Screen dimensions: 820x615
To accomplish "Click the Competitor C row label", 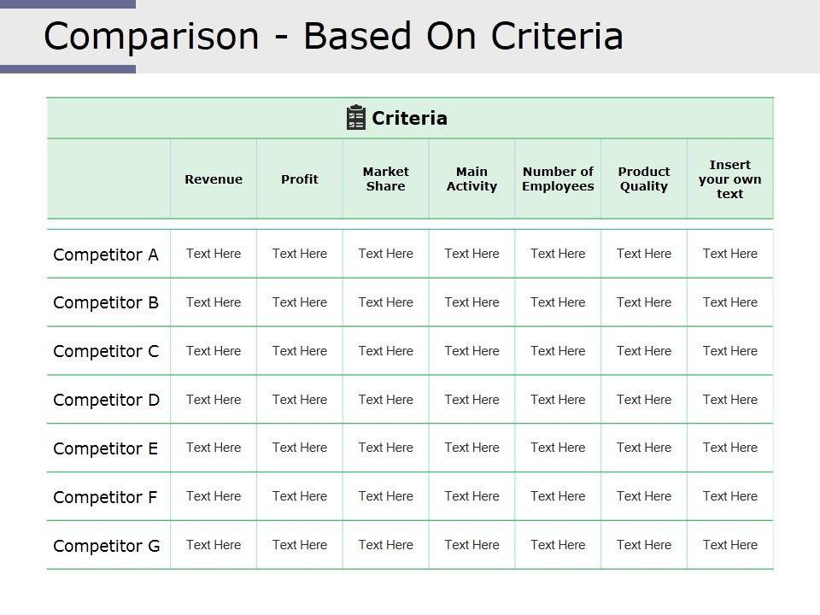I will click(x=106, y=351).
